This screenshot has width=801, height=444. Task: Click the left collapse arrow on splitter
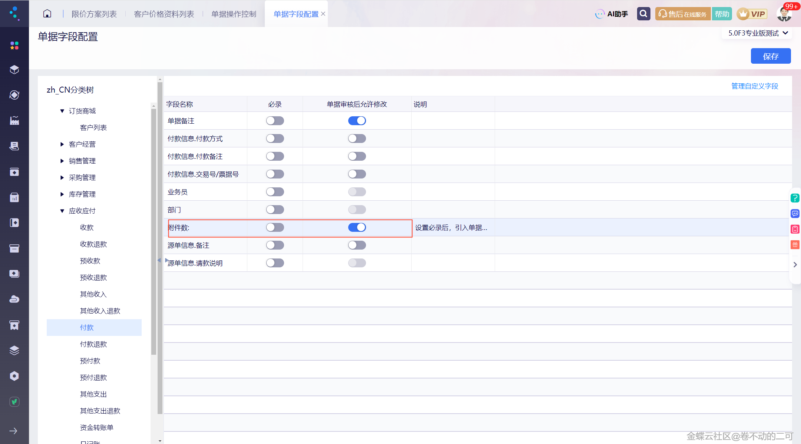click(x=159, y=260)
